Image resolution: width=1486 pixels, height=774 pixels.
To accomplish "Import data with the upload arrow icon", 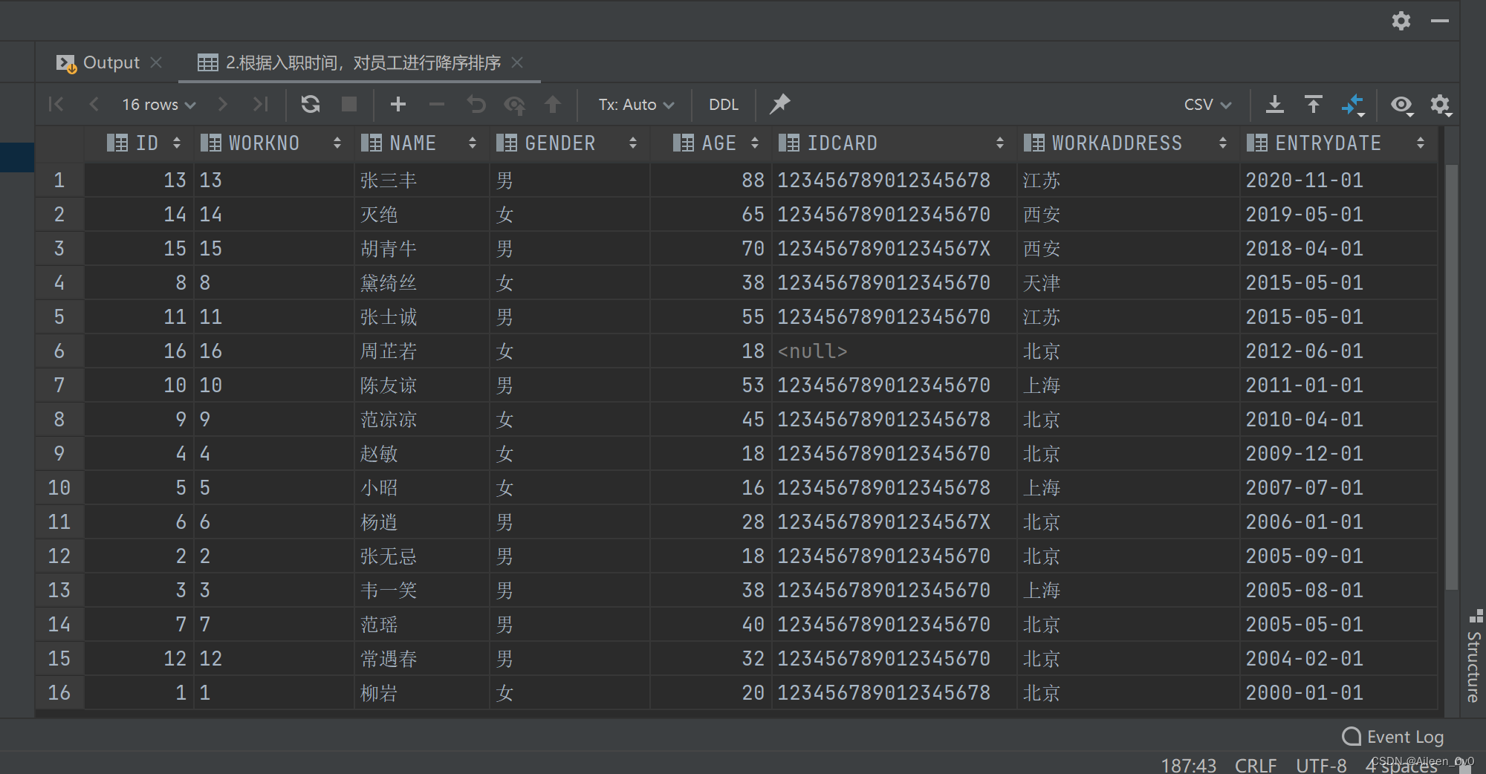I will (x=1314, y=104).
